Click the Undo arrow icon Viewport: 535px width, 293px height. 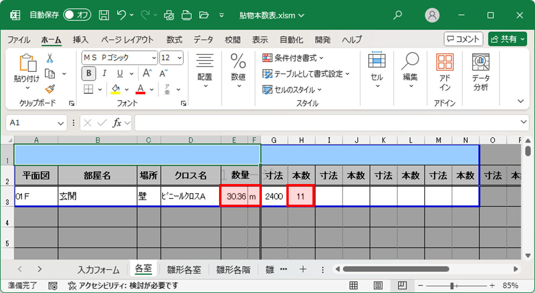pyautogui.click(x=121, y=15)
